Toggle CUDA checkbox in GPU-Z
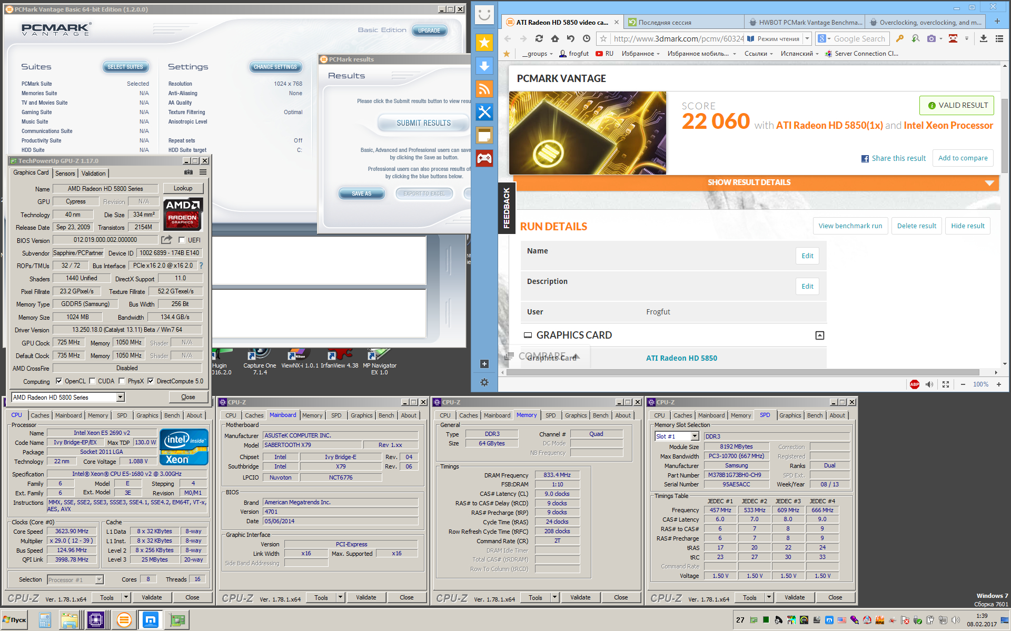The height and width of the screenshot is (631, 1011). pyautogui.click(x=92, y=381)
